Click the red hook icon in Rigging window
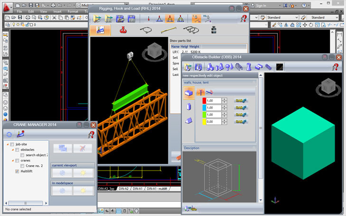The image size is (346, 216). [x=123, y=30]
